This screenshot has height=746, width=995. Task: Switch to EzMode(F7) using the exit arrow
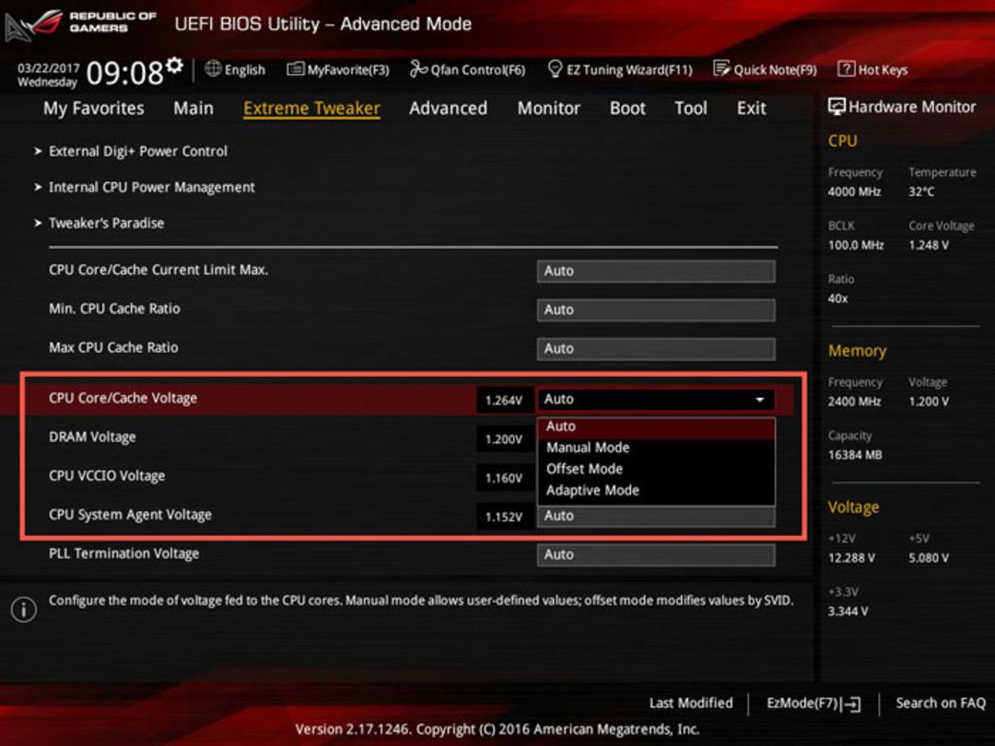click(854, 704)
